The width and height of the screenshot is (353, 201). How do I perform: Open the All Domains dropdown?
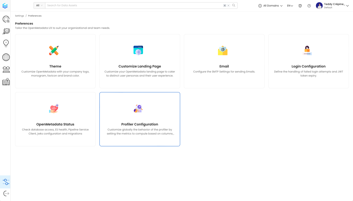[x=270, y=6]
